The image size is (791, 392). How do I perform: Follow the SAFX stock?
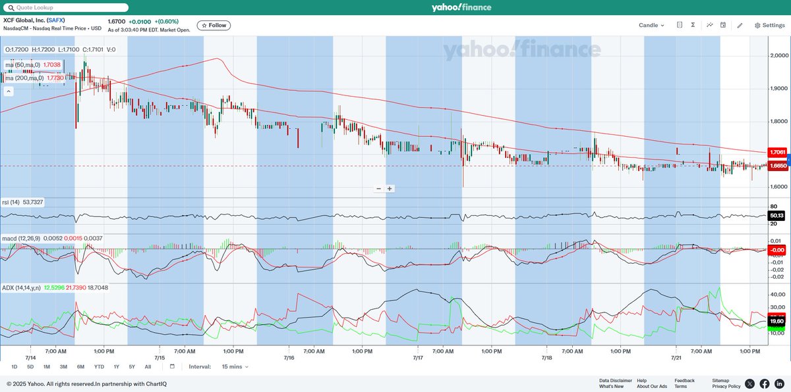tap(214, 25)
